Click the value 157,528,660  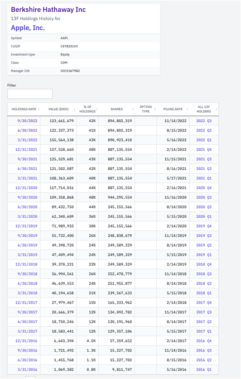[62, 150]
